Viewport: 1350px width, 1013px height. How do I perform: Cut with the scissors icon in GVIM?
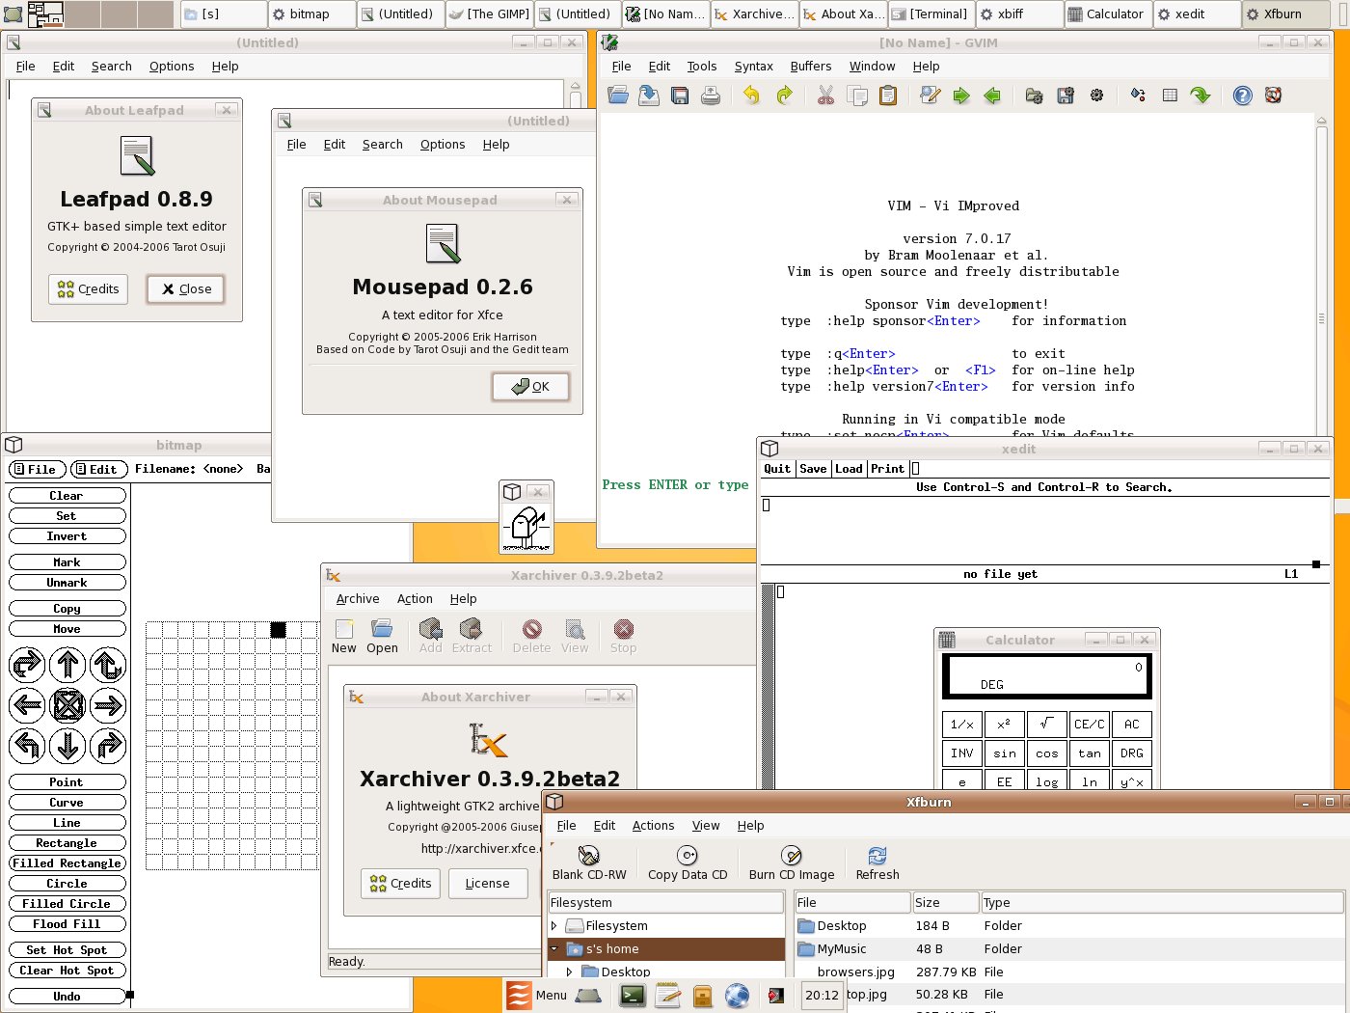pos(825,96)
